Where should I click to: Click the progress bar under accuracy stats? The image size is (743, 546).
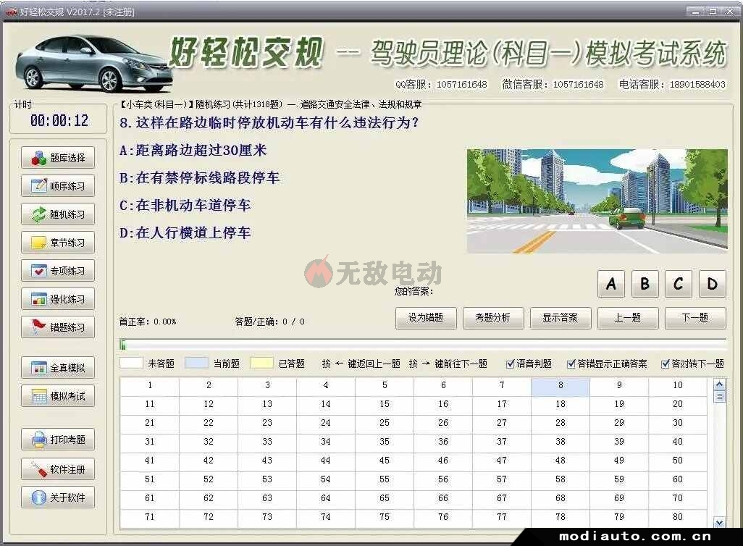(423, 345)
